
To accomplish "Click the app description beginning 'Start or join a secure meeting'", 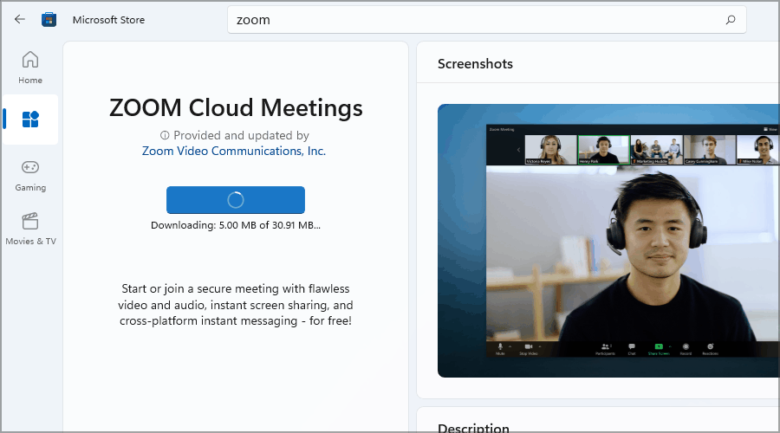I will pyautogui.click(x=235, y=305).
